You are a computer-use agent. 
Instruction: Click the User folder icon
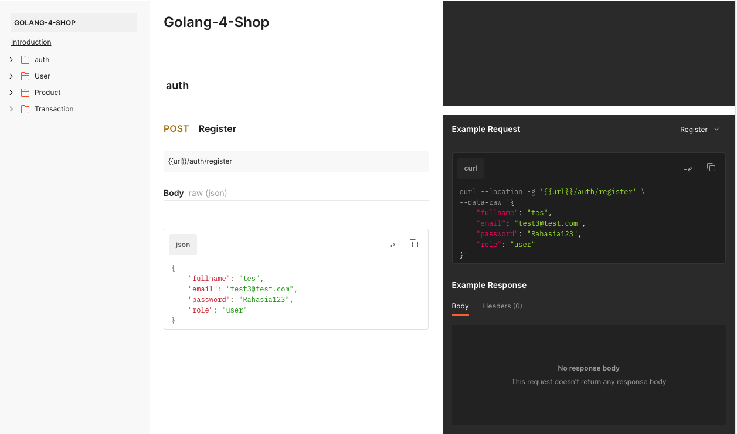click(25, 76)
